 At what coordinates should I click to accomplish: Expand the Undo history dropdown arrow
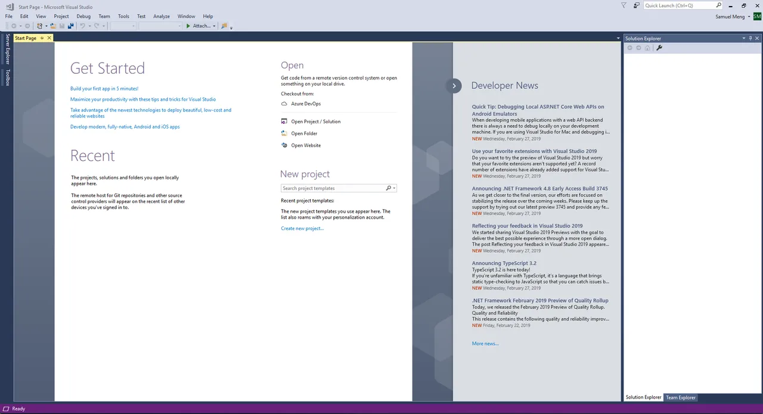pos(89,26)
